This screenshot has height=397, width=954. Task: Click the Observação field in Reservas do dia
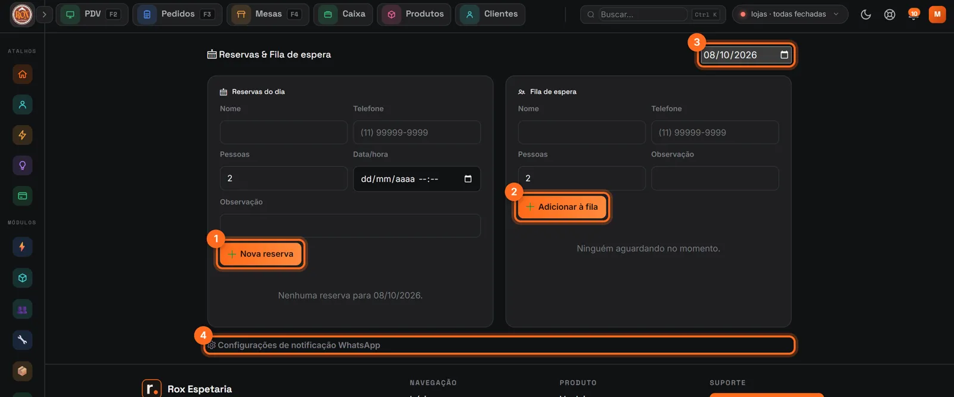click(x=350, y=226)
